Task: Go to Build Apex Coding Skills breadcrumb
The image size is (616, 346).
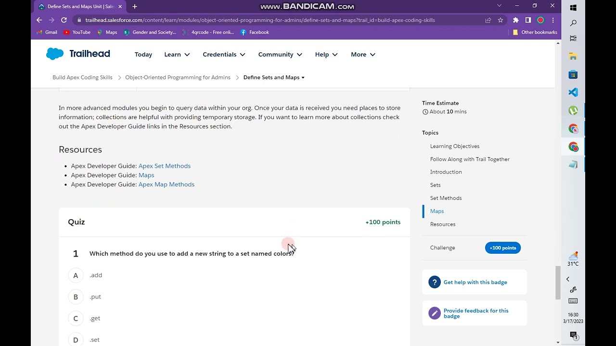Action: point(82,77)
